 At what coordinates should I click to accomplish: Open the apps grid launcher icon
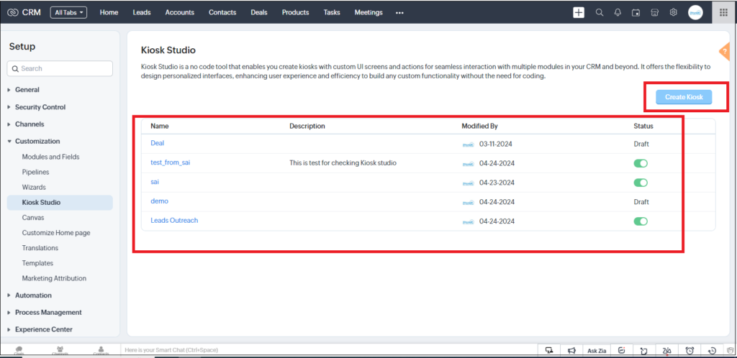[724, 13]
